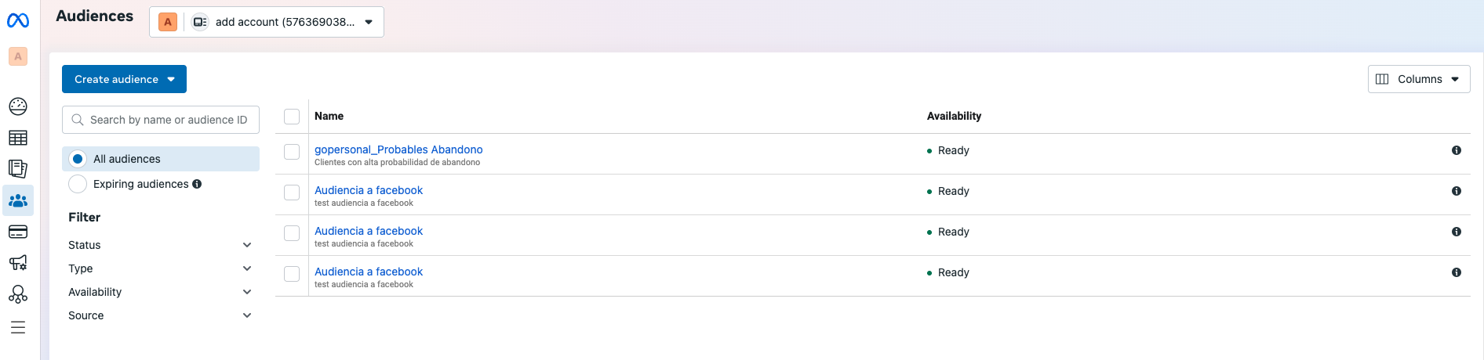This screenshot has height=360, width=1484.
Task: Select the Expiring audiences radio button
Action: click(78, 184)
